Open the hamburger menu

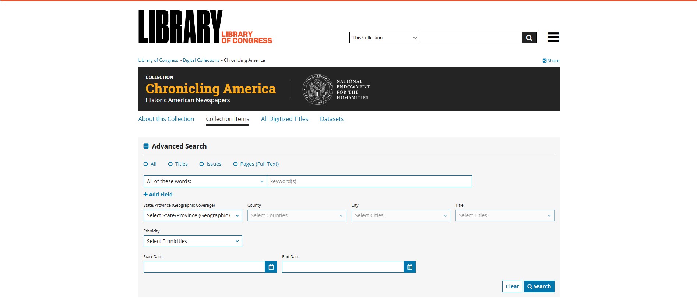pos(553,37)
